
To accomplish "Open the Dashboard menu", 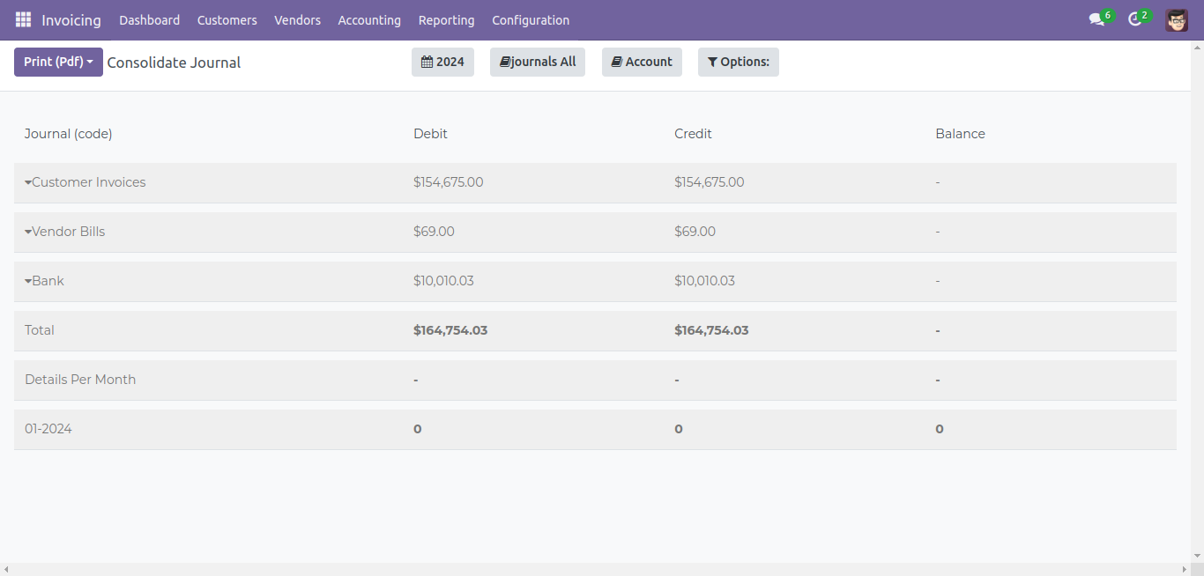I will [149, 20].
